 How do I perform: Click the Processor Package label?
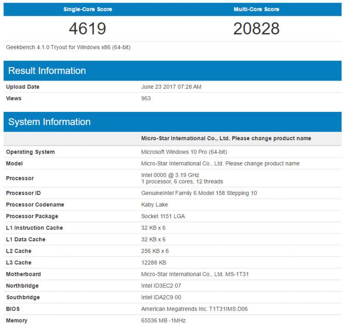pos(32,216)
